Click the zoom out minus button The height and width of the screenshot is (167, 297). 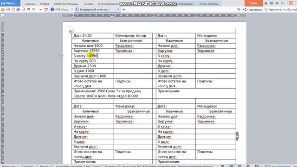pos(274,166)
